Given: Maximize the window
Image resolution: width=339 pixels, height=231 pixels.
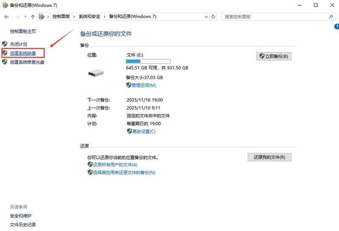Looking at the screenshot, I should click(316, 5).
